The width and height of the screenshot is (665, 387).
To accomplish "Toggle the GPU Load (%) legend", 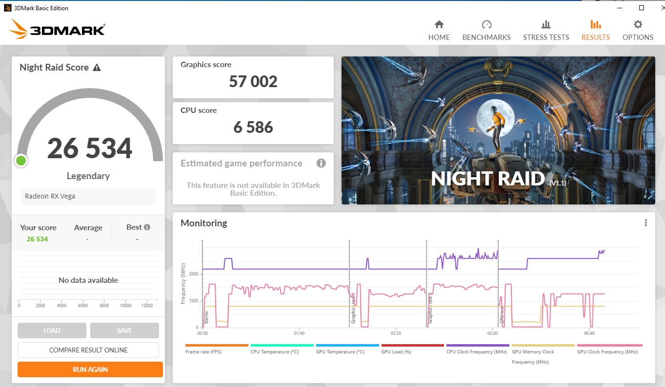I will click(x=412, y=349).
